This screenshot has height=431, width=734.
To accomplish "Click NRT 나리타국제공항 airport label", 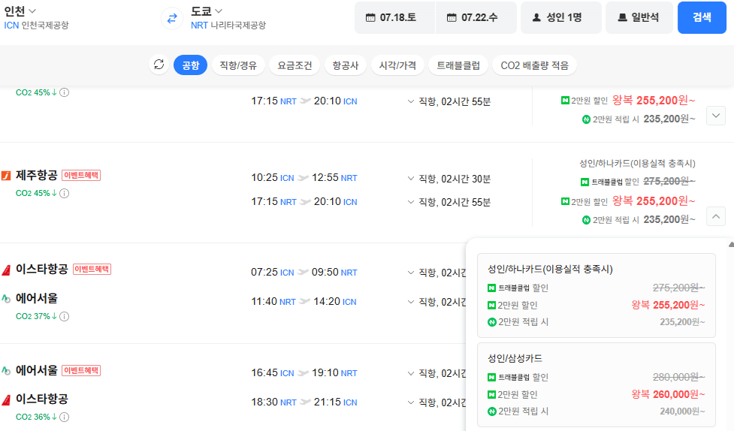I will [228, 26].
